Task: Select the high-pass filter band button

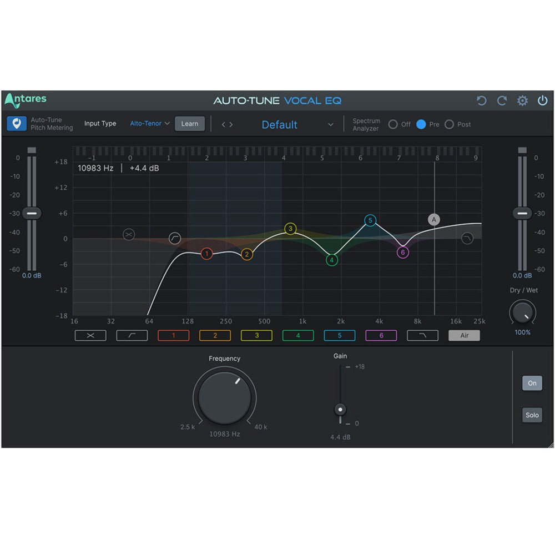Action: pyautogui.click(x=132, y=335)
